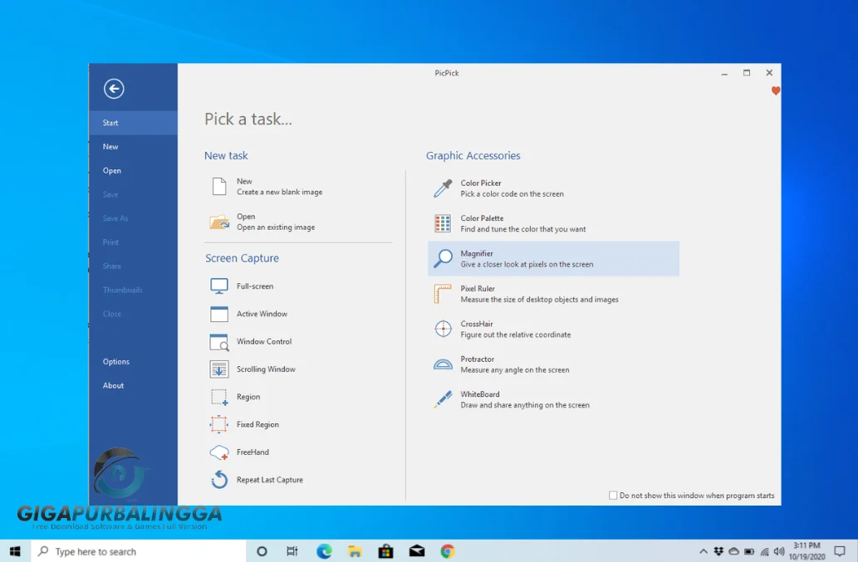Select the Pixel Ruler icon
Image resolution: width=858 pixels, height=562 pixels.
(x=443, y=294)
